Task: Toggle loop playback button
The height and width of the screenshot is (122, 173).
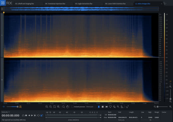Action: [x=38, y=116]
